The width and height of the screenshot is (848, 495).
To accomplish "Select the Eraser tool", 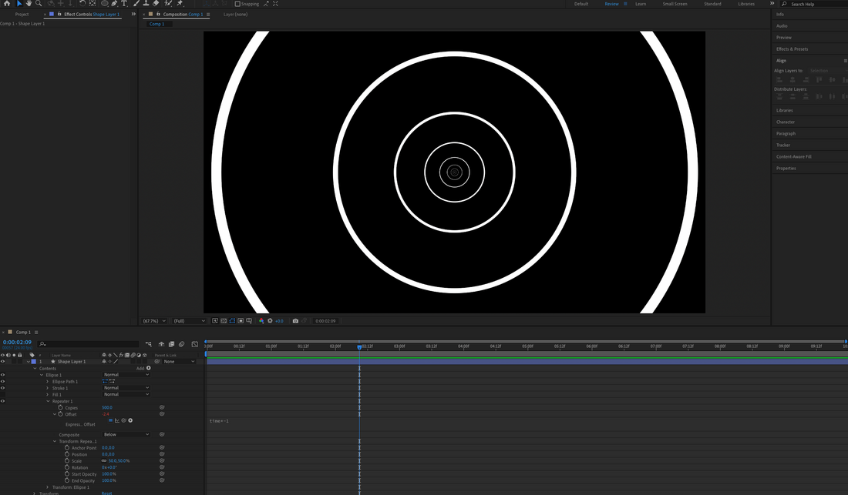I will [156, 3].
